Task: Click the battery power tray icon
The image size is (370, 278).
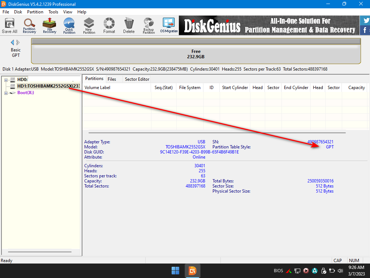Action: tap(332, 271)
